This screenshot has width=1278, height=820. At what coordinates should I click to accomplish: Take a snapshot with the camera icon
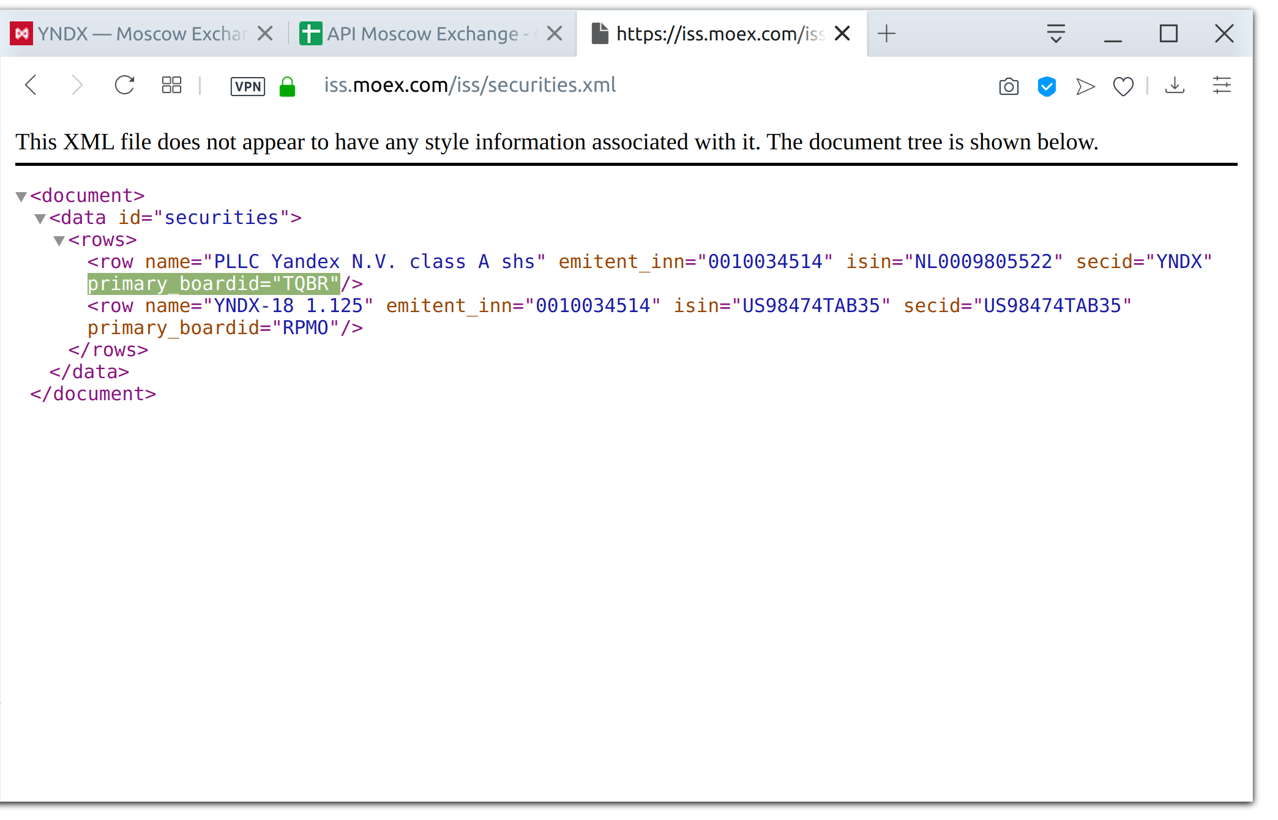[x=1008, y=86]
